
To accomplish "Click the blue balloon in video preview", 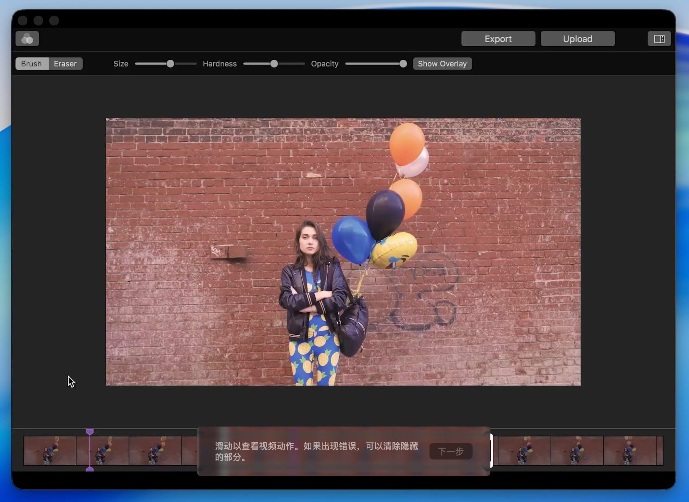I will (x=351, y=239).
